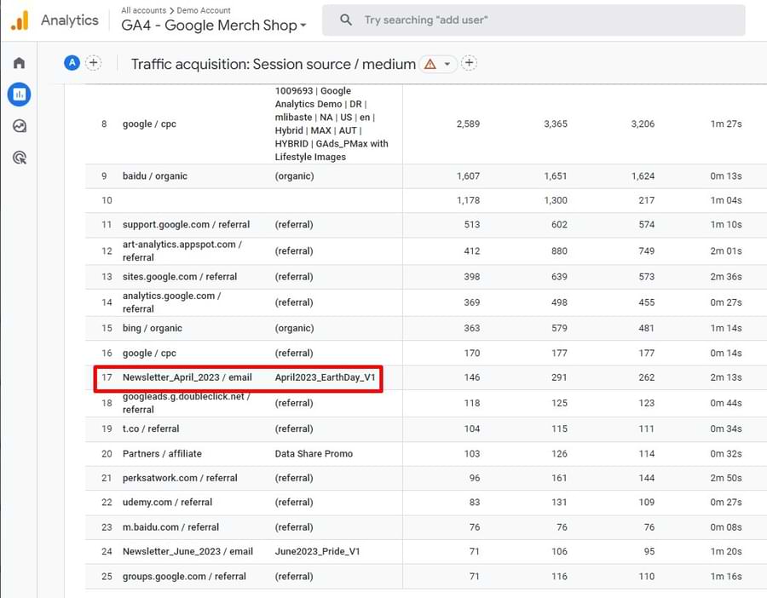Open the Reports icon in sidebar
Image resolution: width=767 pixels, height=598 pixels.
pyautogui.click(x=19, y=95)
